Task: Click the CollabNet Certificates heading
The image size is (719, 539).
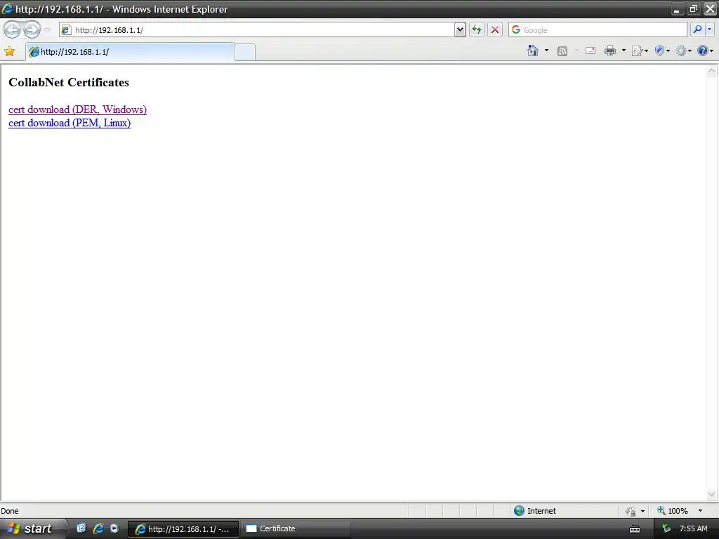Action: pos(69,83)
